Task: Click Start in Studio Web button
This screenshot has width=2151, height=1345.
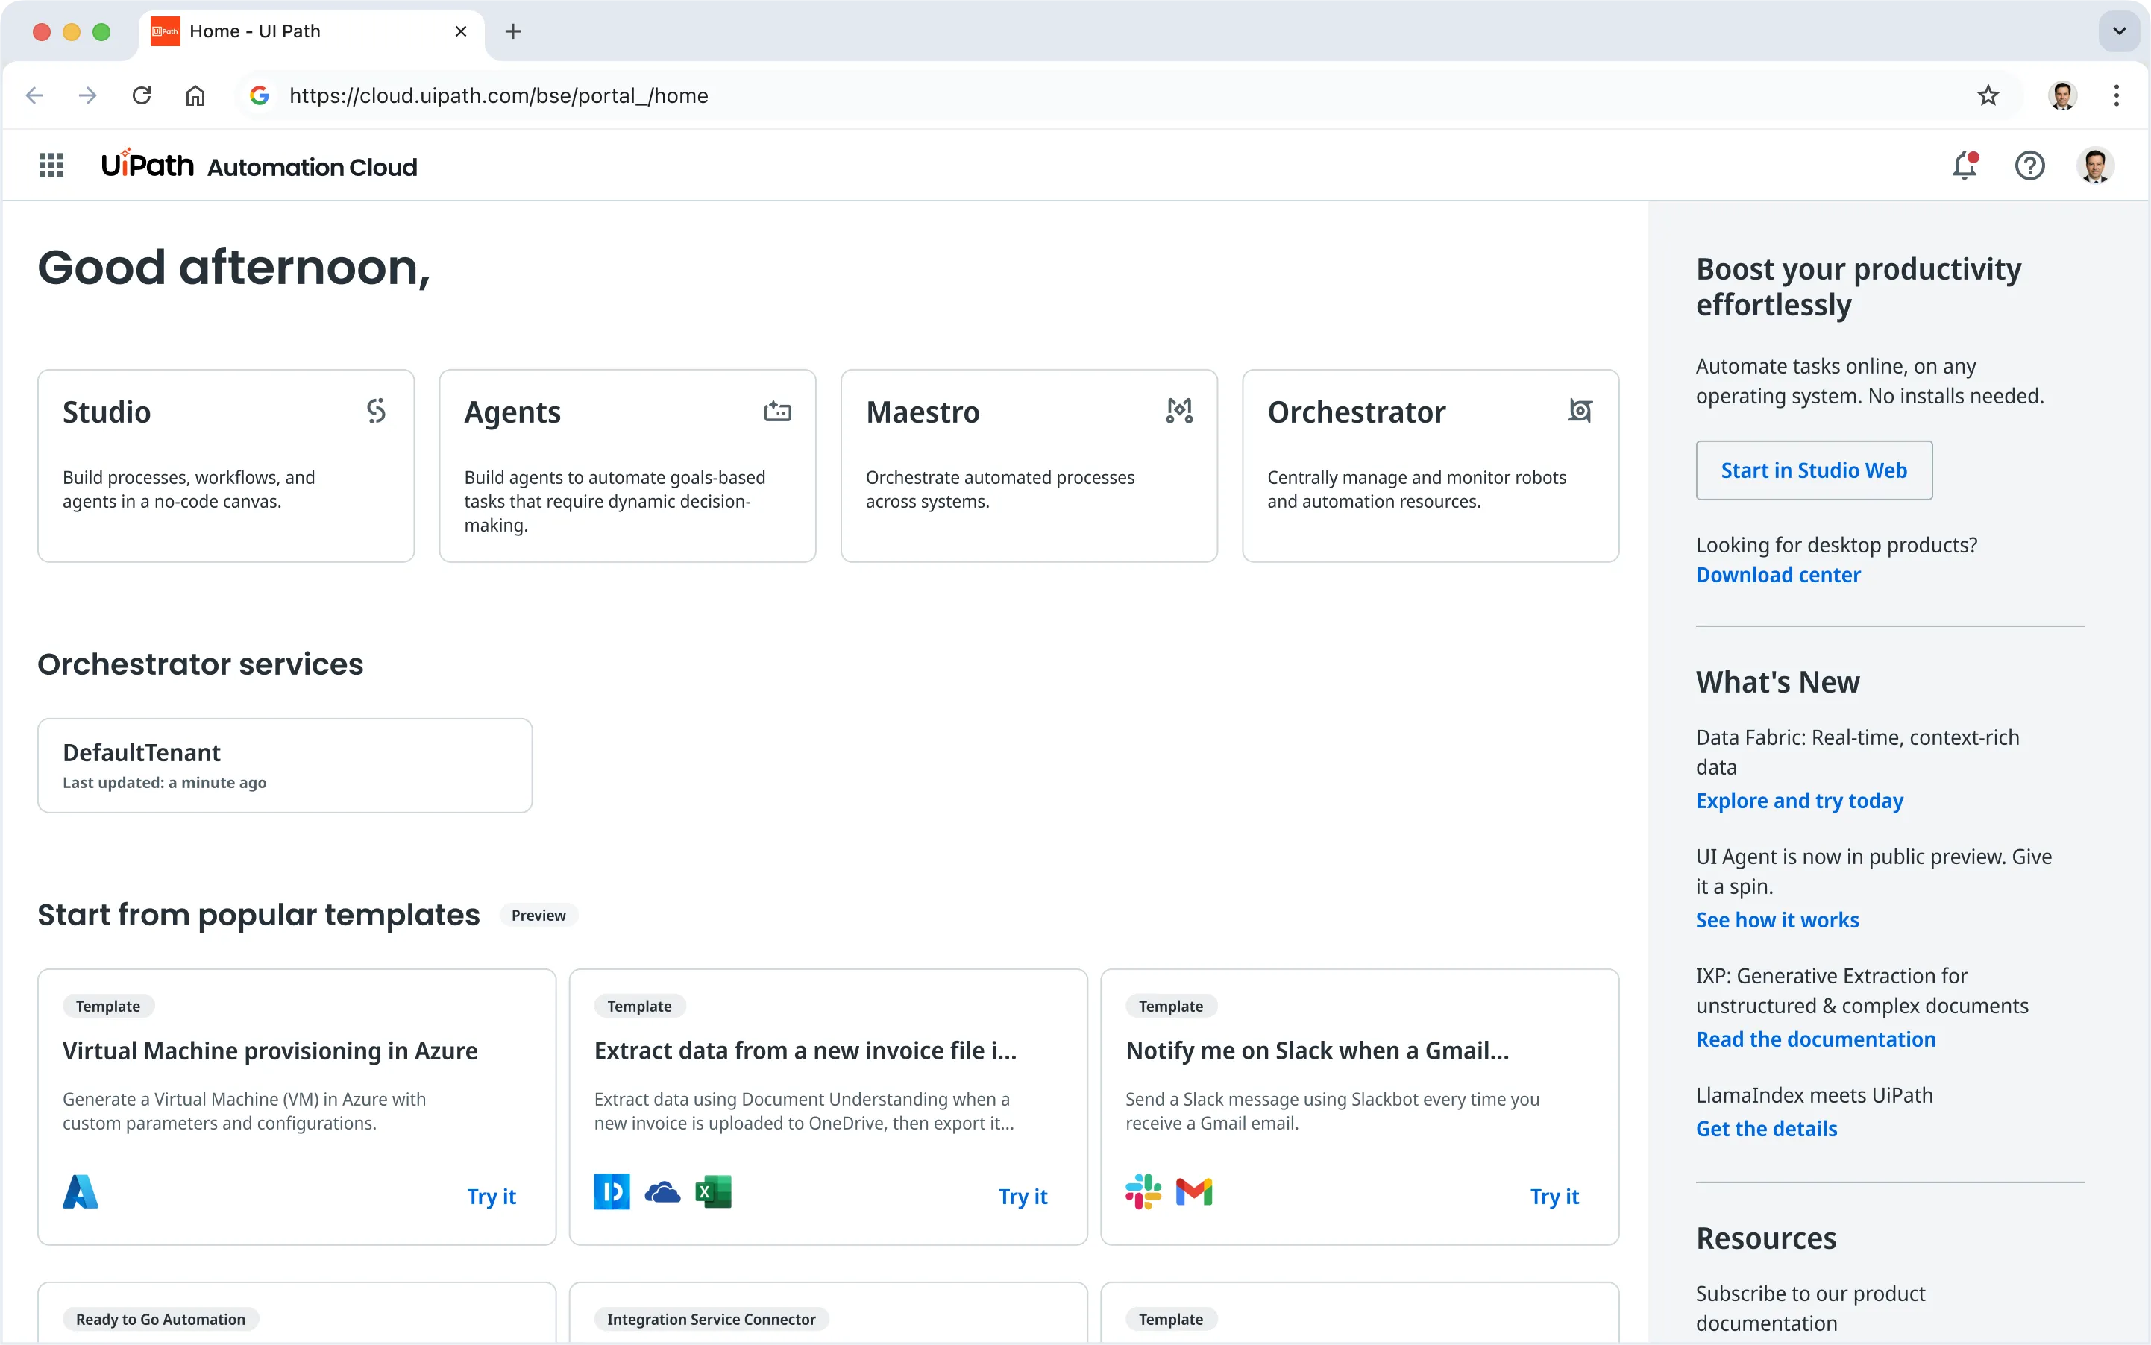Action: (1814, 470)
